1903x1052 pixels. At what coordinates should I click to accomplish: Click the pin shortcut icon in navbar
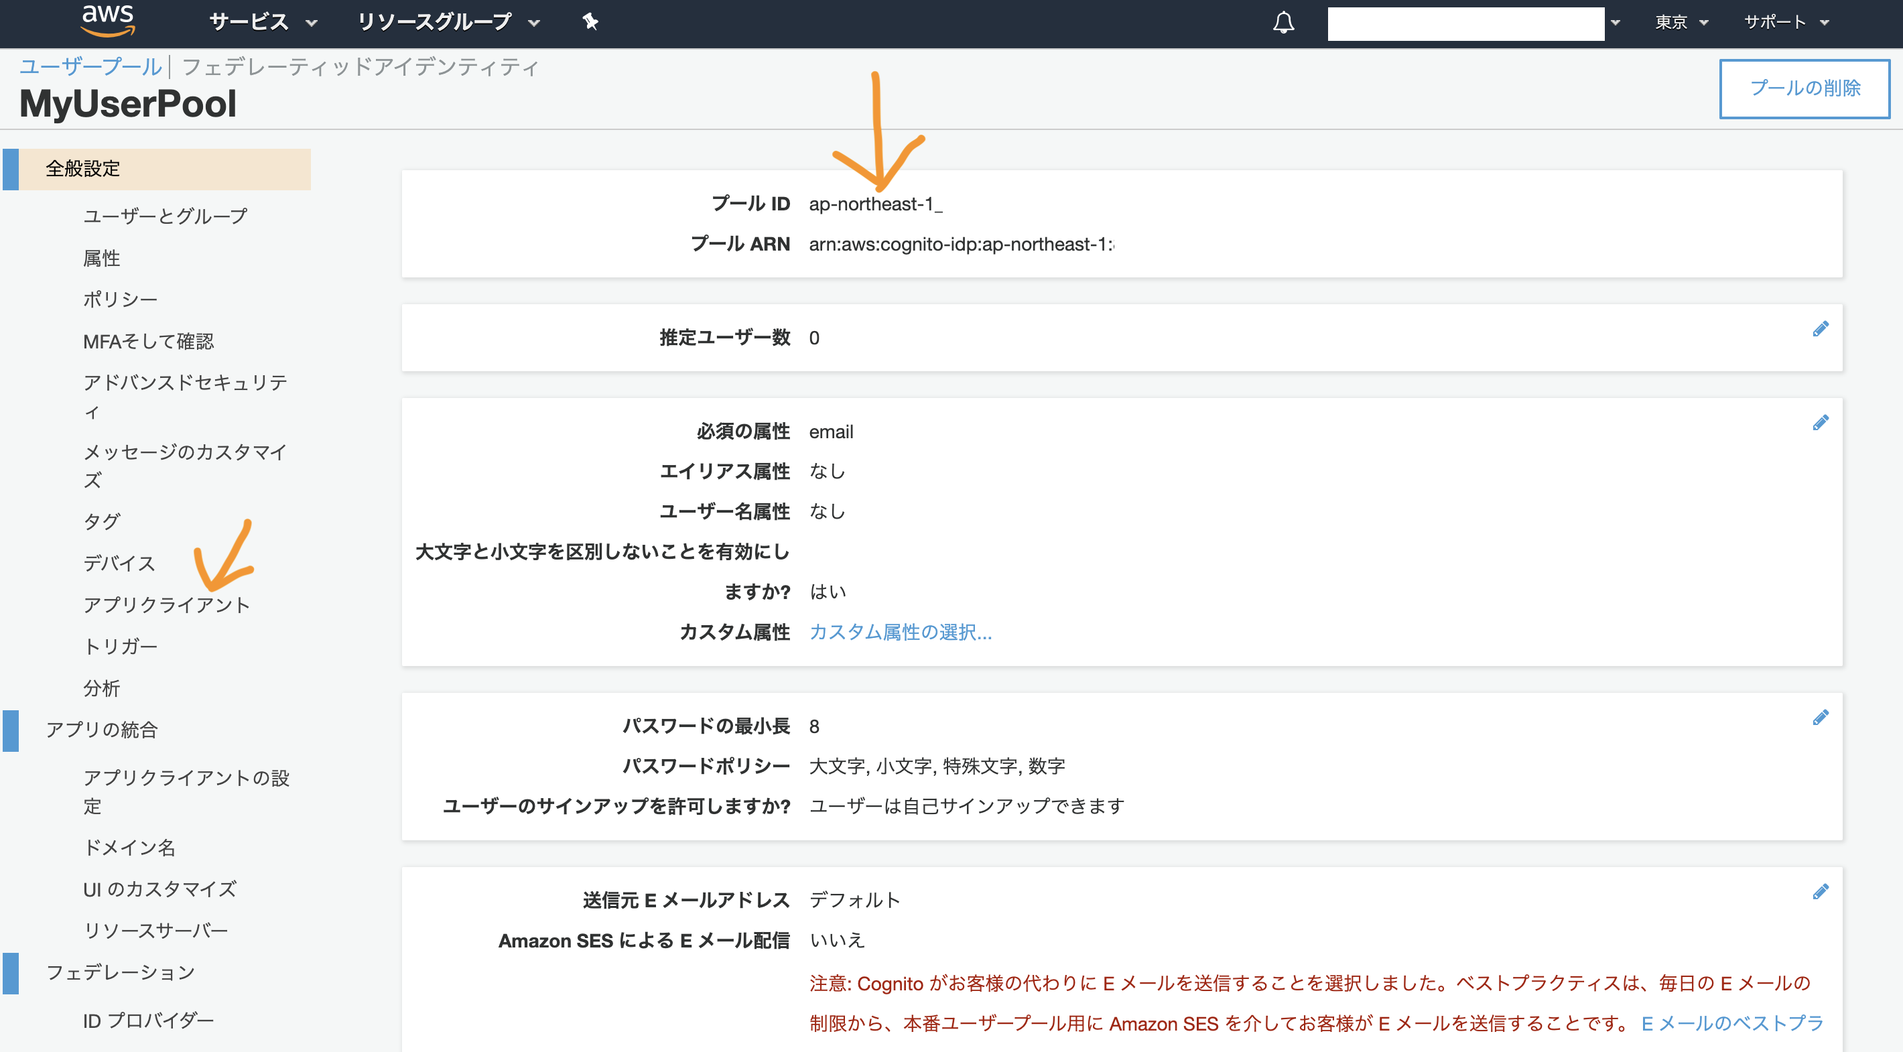click(590, 21)
